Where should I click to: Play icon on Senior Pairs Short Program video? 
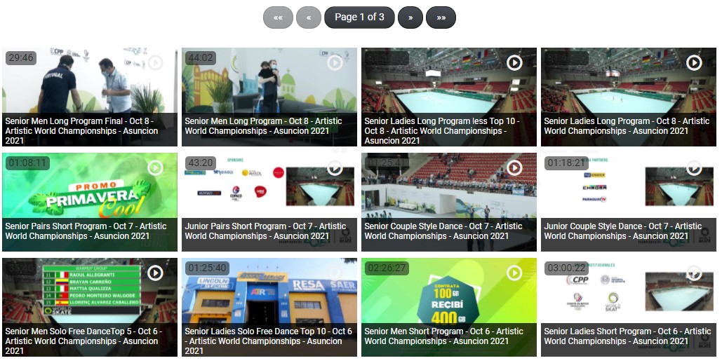click(x=155, y=168)
